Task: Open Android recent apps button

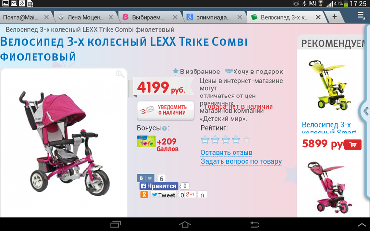Action: tap(115, 224)
